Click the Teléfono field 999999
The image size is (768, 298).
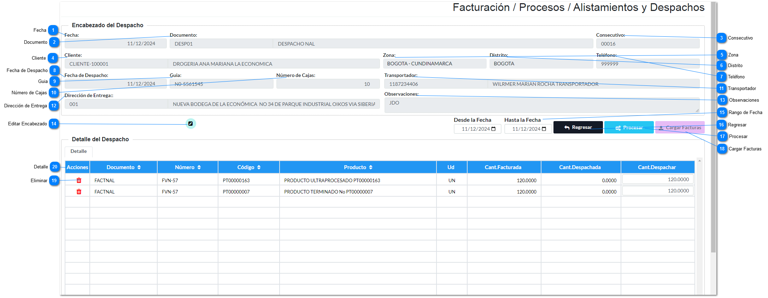click(648, 64)
